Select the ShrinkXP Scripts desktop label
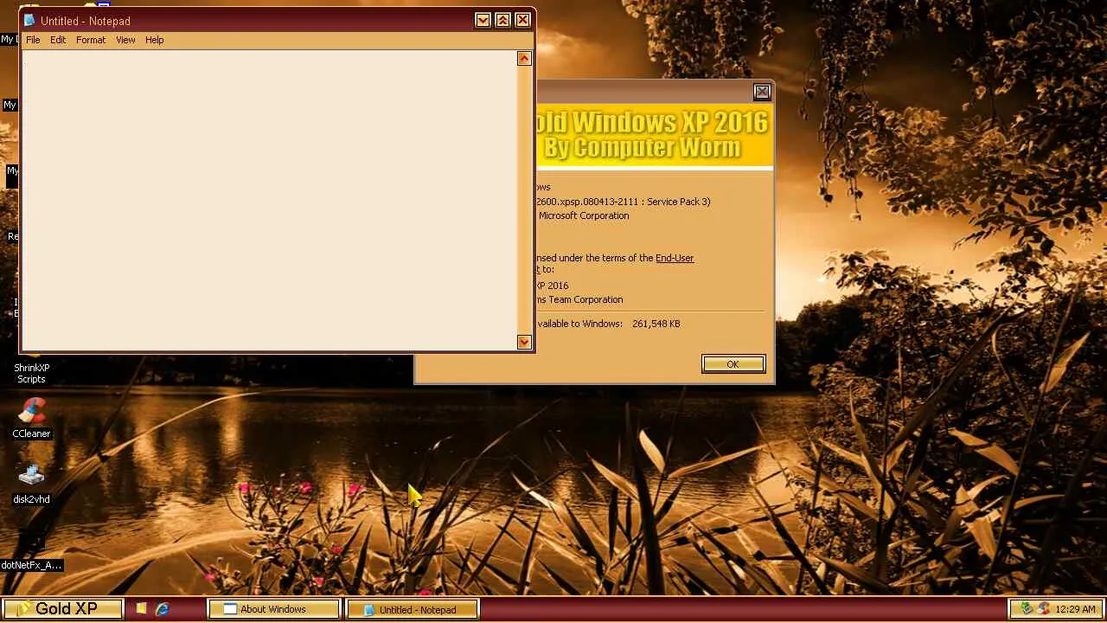This screenshot has height=623, width=1107. (x=31, y=373)
